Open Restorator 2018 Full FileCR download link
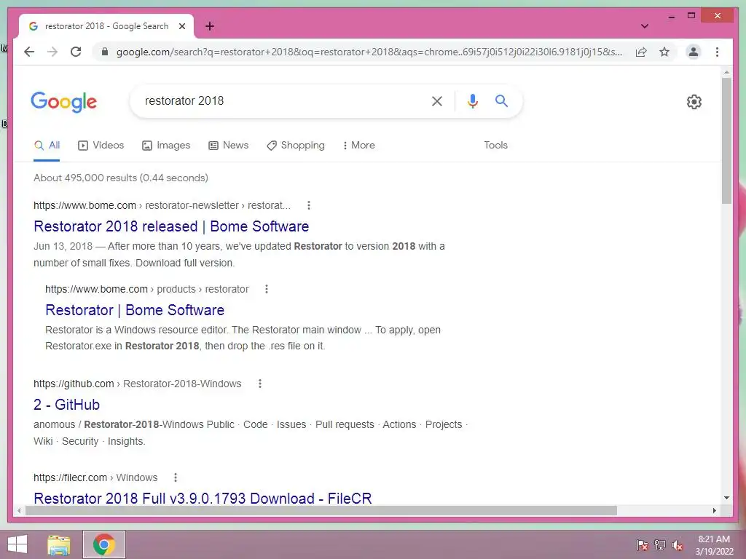 (x=203, y=498)
